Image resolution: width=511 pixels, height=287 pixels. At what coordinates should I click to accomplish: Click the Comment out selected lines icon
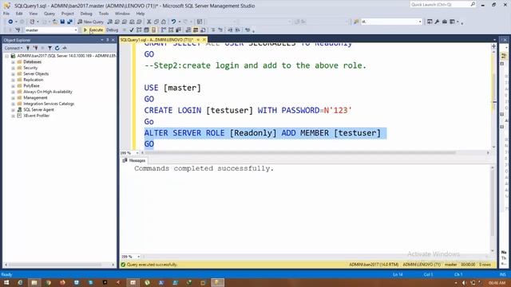click(213, 30)
